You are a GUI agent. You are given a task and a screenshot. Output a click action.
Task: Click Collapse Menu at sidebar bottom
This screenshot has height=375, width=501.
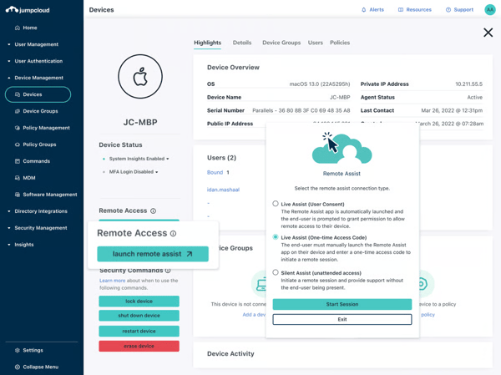coord(37,367)
